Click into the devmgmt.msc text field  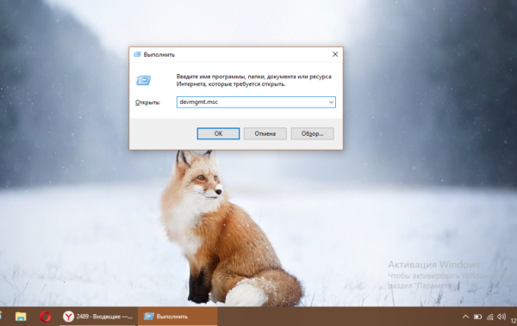252,102
